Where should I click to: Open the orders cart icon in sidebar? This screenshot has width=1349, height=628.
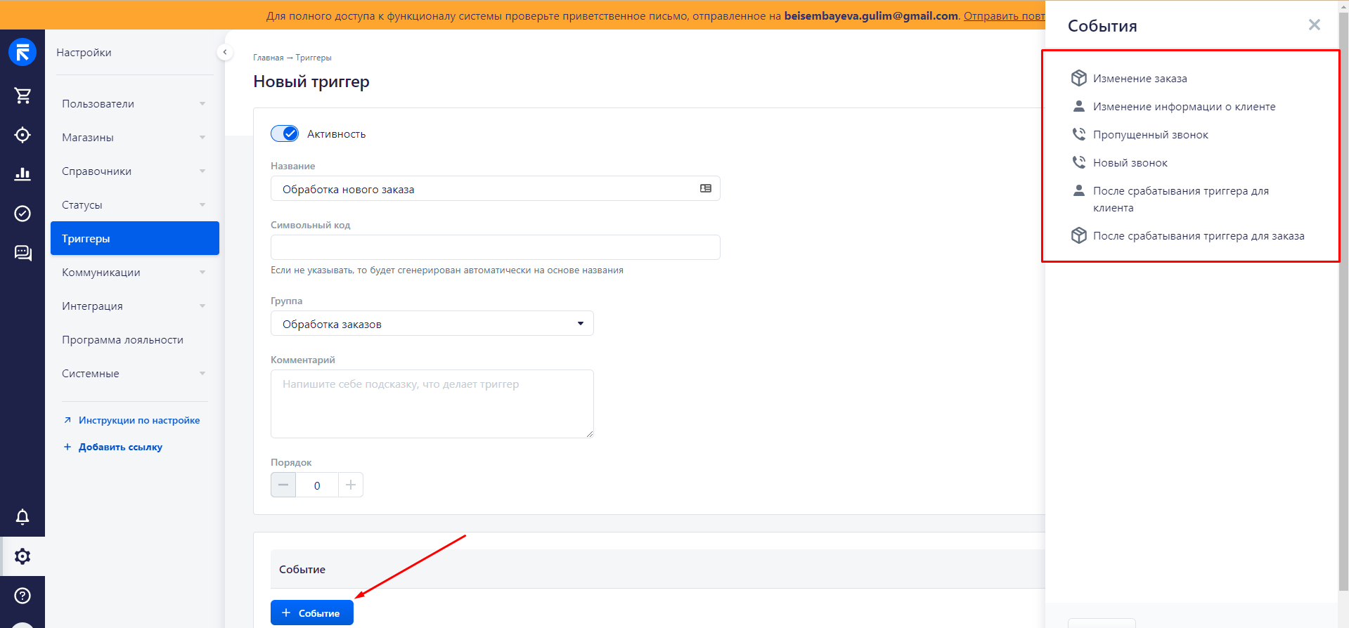click(x=22, y=96)
